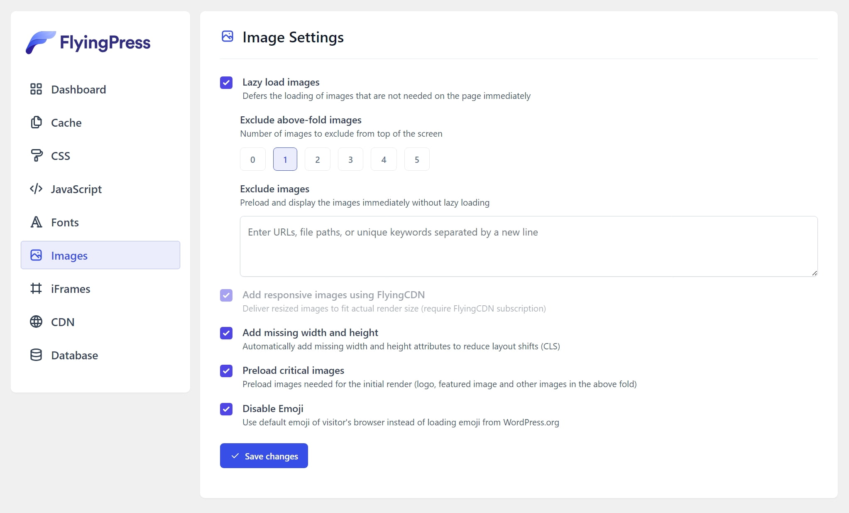
Task: Select 1 for above-fold images to exclude
Action: [x=285, y=159]
